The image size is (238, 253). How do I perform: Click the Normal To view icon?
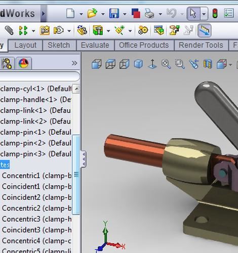pos(152,64)
